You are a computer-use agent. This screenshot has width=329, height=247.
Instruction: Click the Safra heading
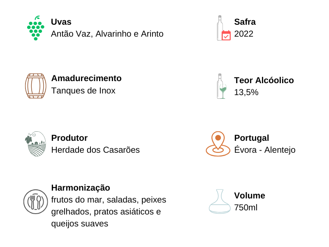point(245,22)
